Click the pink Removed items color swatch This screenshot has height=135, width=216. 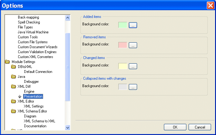pyautogui.click(x=123, y=45)
